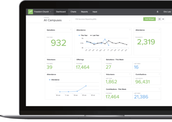
Task: Open the Eric Lutz user menu
Action: tap(167, 12)
